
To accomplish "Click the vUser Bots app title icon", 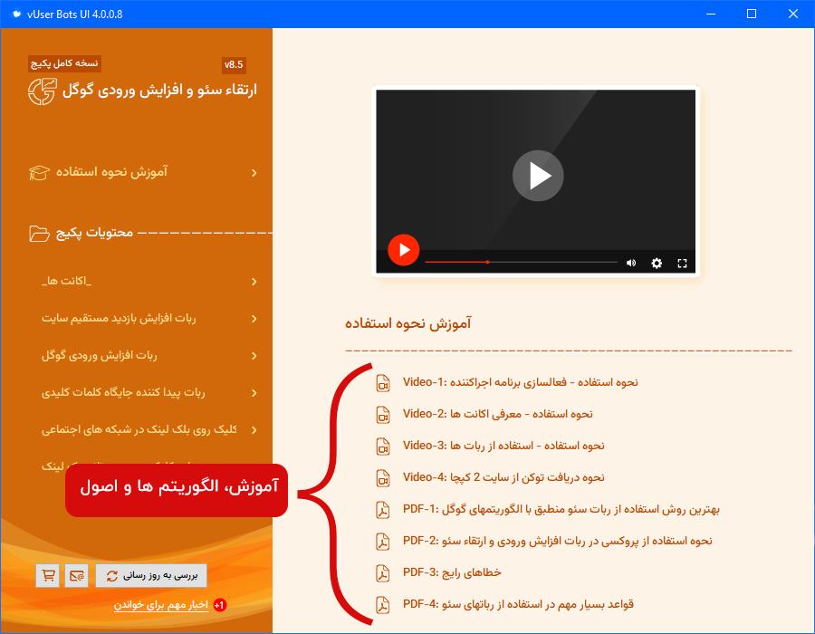I will pos(16,14).
